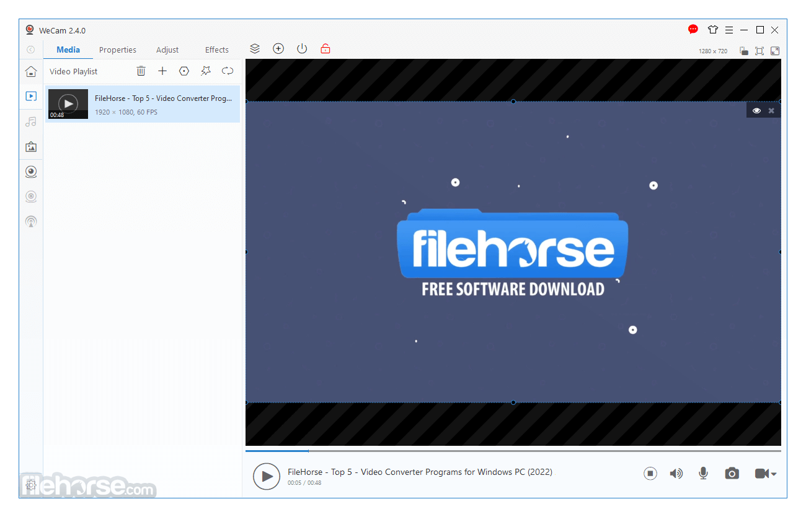
Task: Open the hamburger main menu
Action: click(728, 30)
